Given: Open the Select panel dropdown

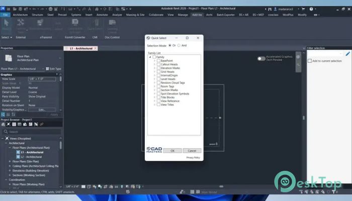Looking at the screenshot, I should 7,37.
